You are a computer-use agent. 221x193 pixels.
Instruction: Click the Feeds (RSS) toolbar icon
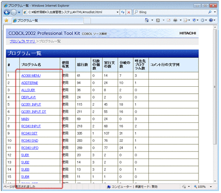point(158,21)
